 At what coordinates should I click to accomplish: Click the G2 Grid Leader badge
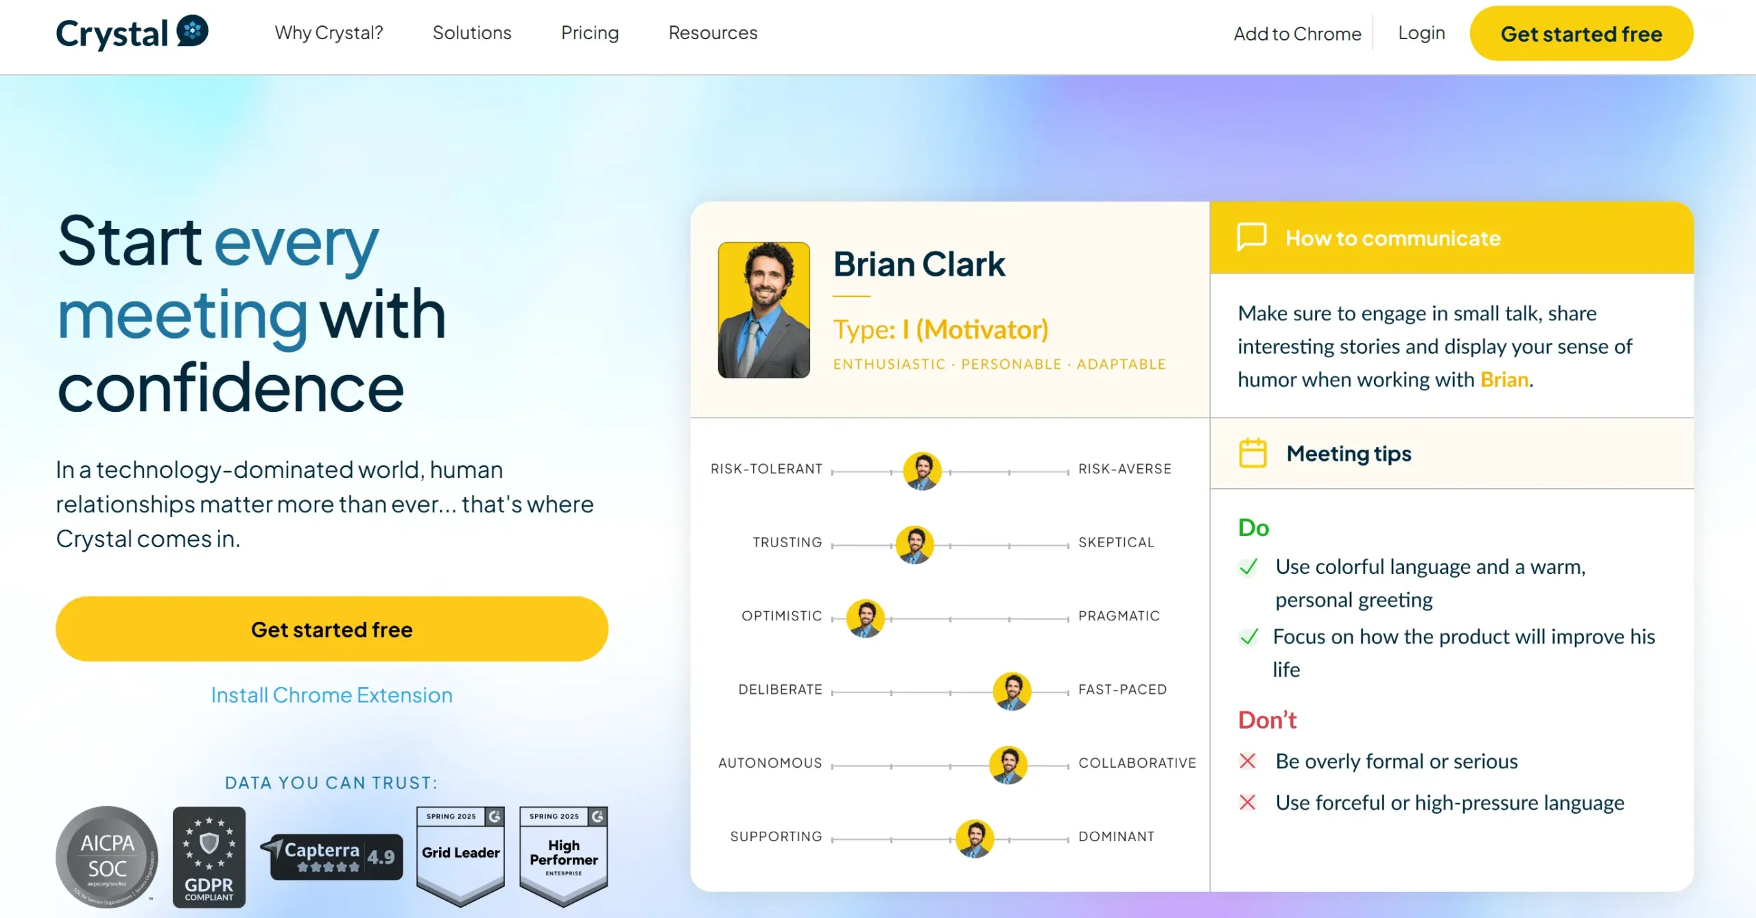click(x=460, y=856)
